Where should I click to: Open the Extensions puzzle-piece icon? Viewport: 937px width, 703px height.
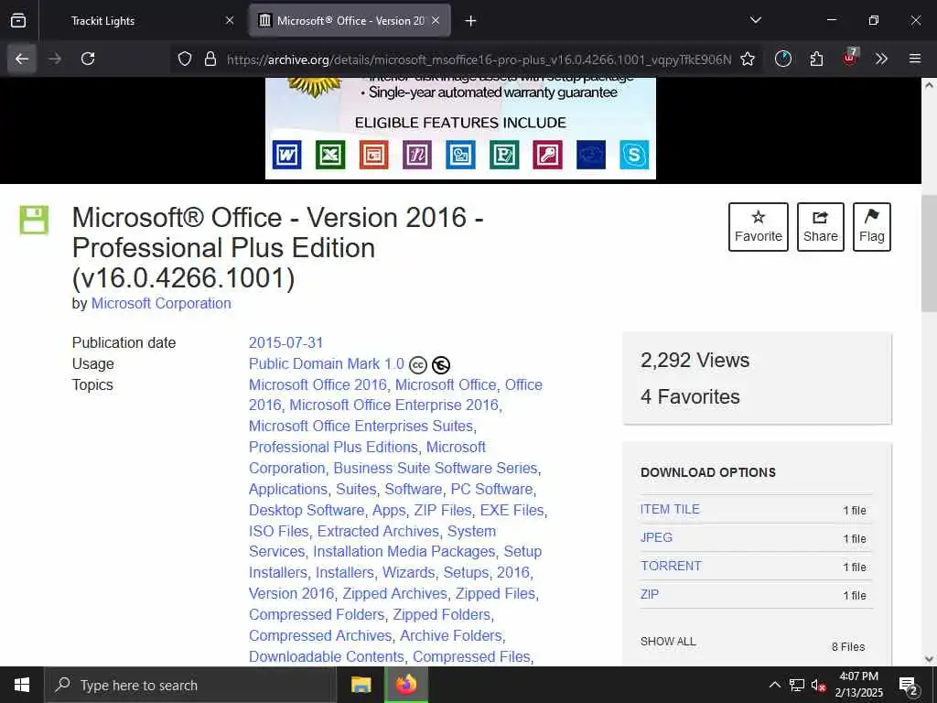[816, 59]
